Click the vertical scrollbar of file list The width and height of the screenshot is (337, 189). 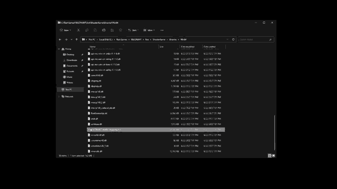tap(275, 133)
